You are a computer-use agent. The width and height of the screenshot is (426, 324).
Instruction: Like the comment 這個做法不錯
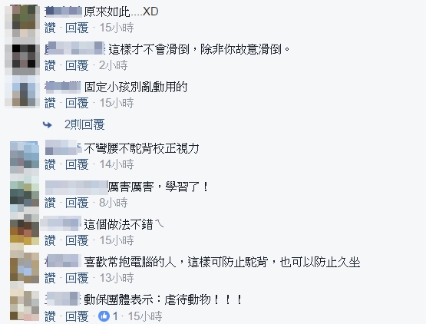pyautogui.click(x=50, y=240)
